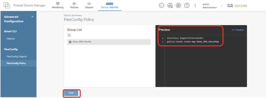This screenshot has width=266, height=98.
Task: Click the Demo_PBR_FlexObj row icon
Action: (70, 42)
